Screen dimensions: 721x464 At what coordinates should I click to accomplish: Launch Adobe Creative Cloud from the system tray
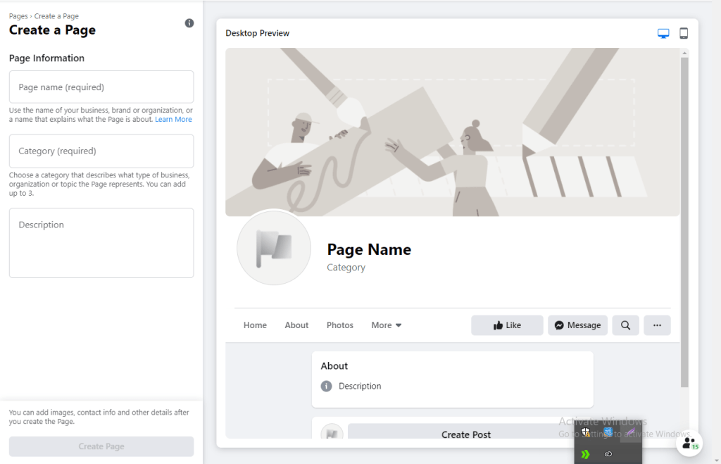[x=608, y=453]
